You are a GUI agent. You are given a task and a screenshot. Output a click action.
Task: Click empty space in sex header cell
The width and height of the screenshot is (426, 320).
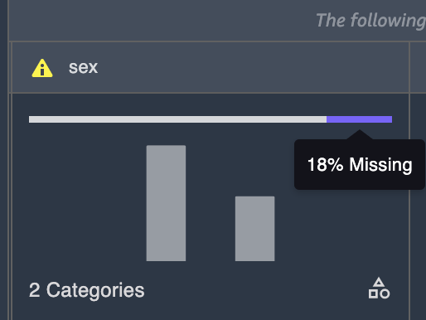point(249,67)
